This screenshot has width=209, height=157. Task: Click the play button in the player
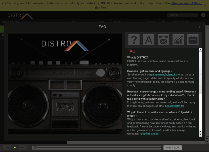coord(15,148)
